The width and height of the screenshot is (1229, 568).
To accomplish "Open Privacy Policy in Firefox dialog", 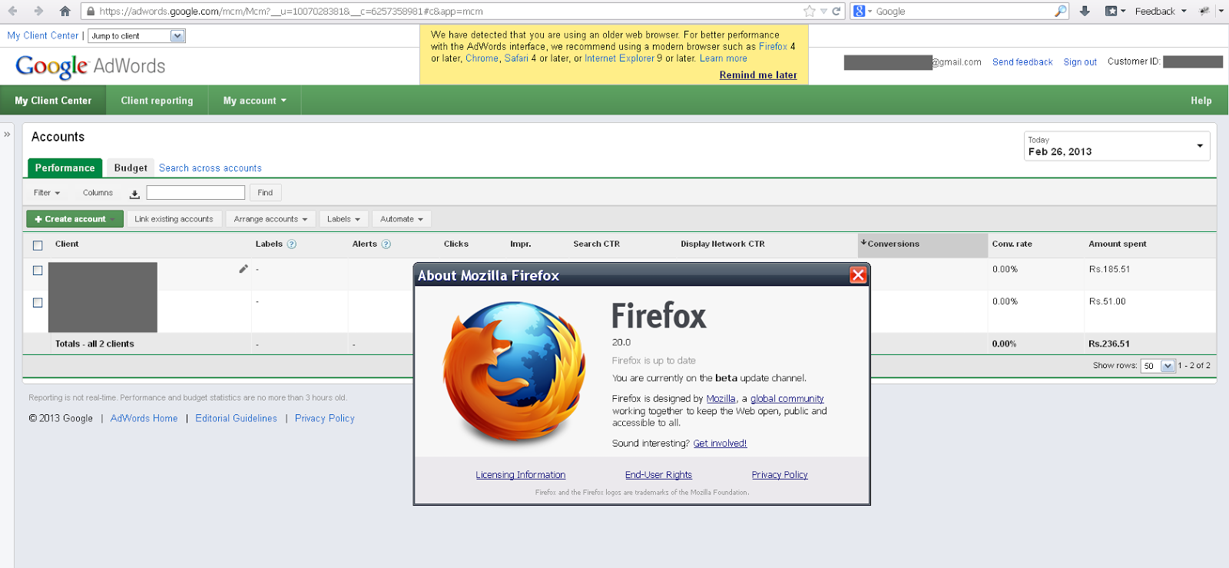I will pos(780,475).
